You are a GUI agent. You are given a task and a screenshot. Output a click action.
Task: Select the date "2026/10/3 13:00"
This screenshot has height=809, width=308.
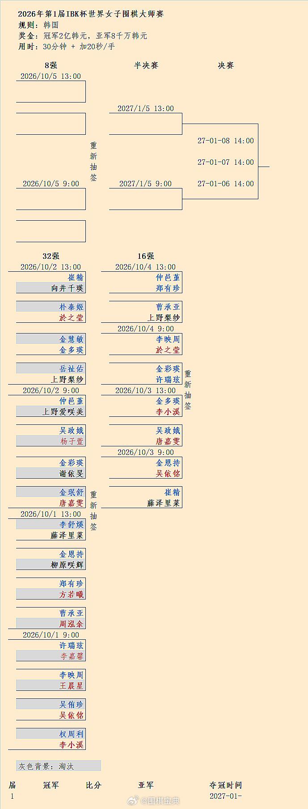(146, 390)
